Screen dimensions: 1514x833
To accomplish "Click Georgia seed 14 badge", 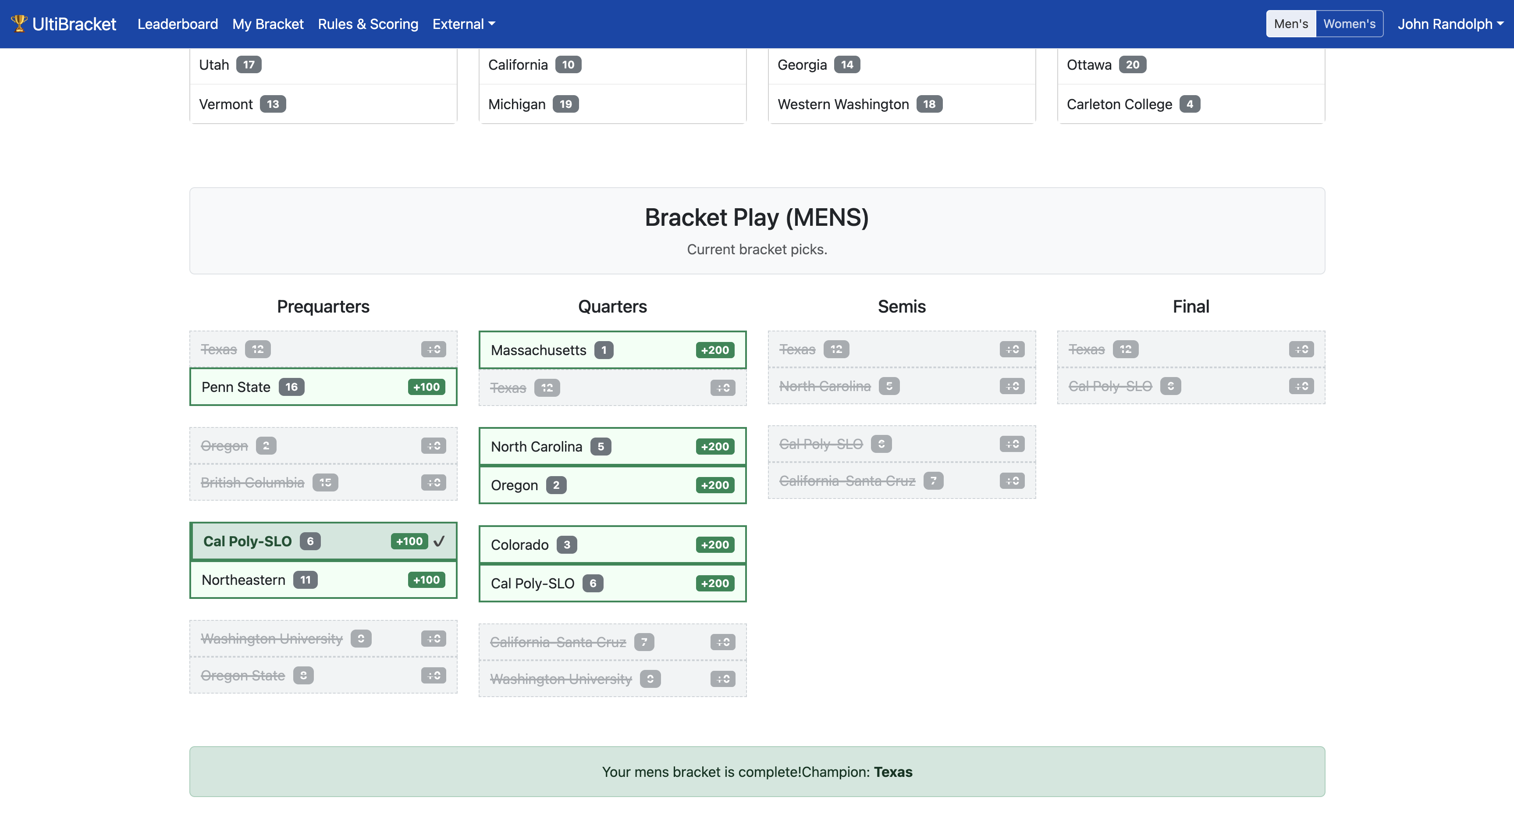I will (x=847, y=64).
